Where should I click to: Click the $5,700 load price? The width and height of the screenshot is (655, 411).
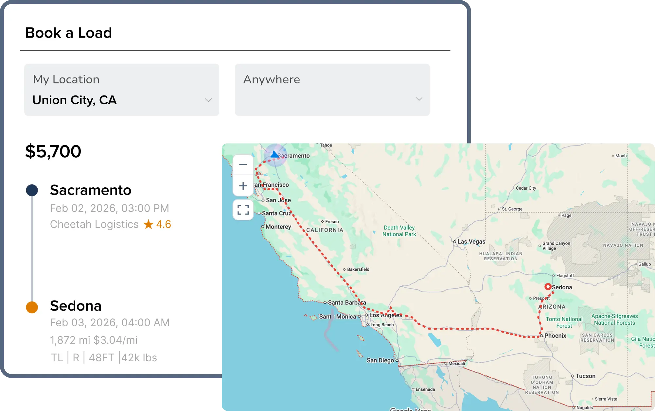pos(53,151)
